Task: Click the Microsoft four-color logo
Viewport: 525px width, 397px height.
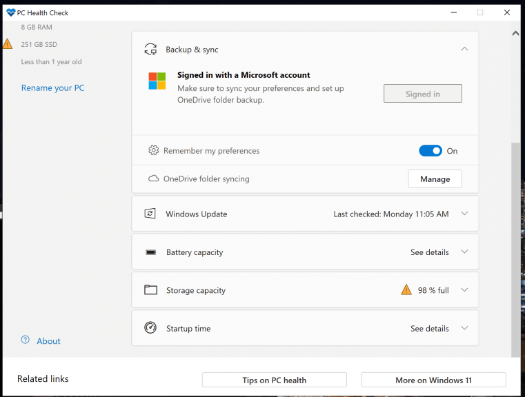Action: tap(157, 81)
